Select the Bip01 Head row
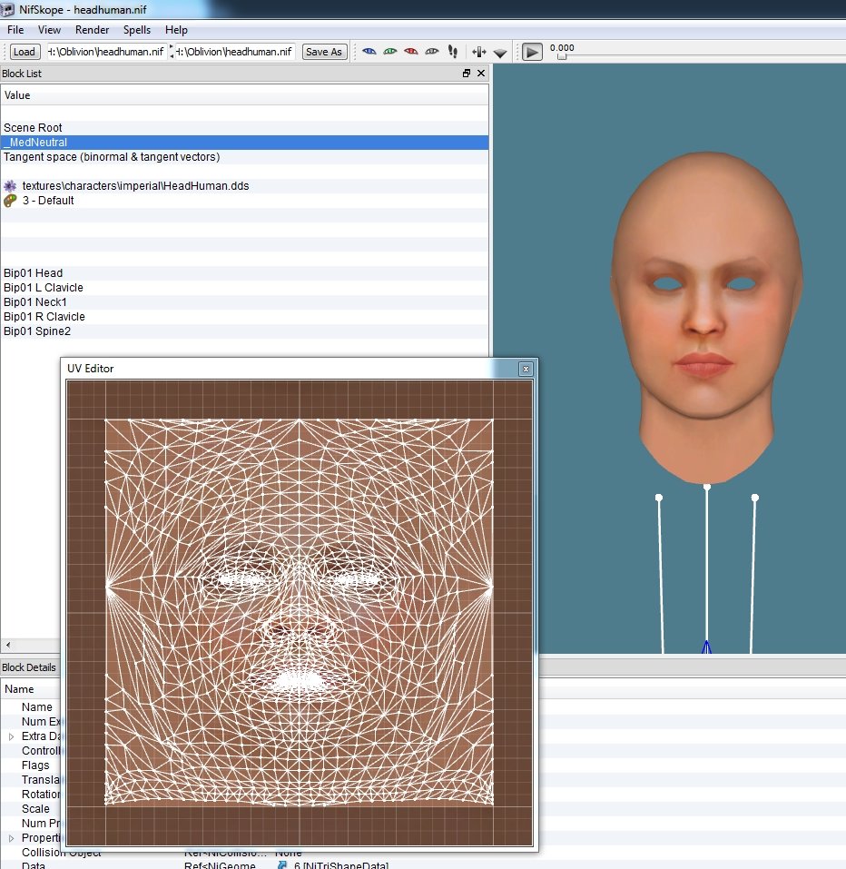 [x=244, y=272]
